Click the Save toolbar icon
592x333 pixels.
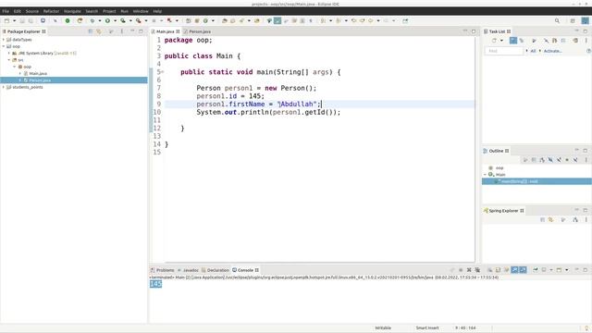tap(22, 20)
